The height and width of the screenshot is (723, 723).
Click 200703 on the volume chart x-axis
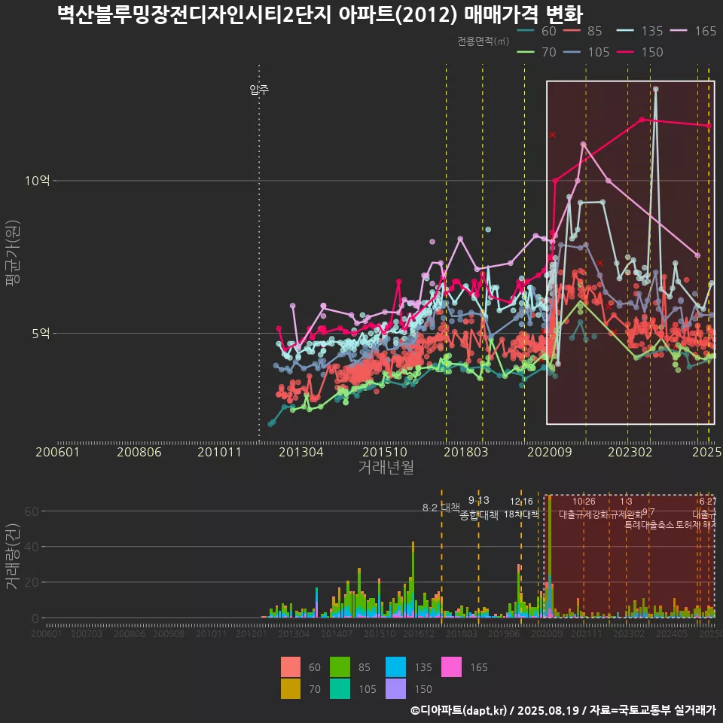click(x=87, y=633)
